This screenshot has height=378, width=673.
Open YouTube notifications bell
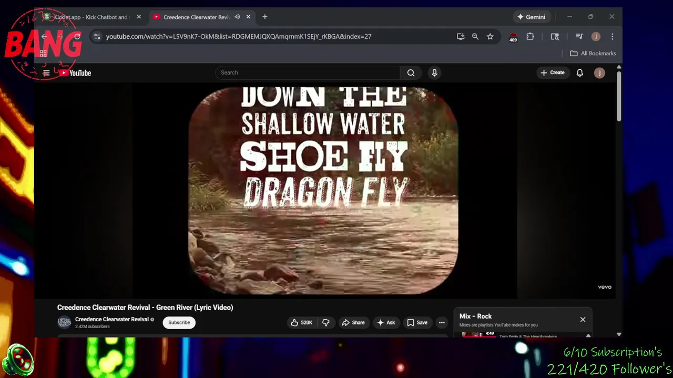[x=579, y=73]
